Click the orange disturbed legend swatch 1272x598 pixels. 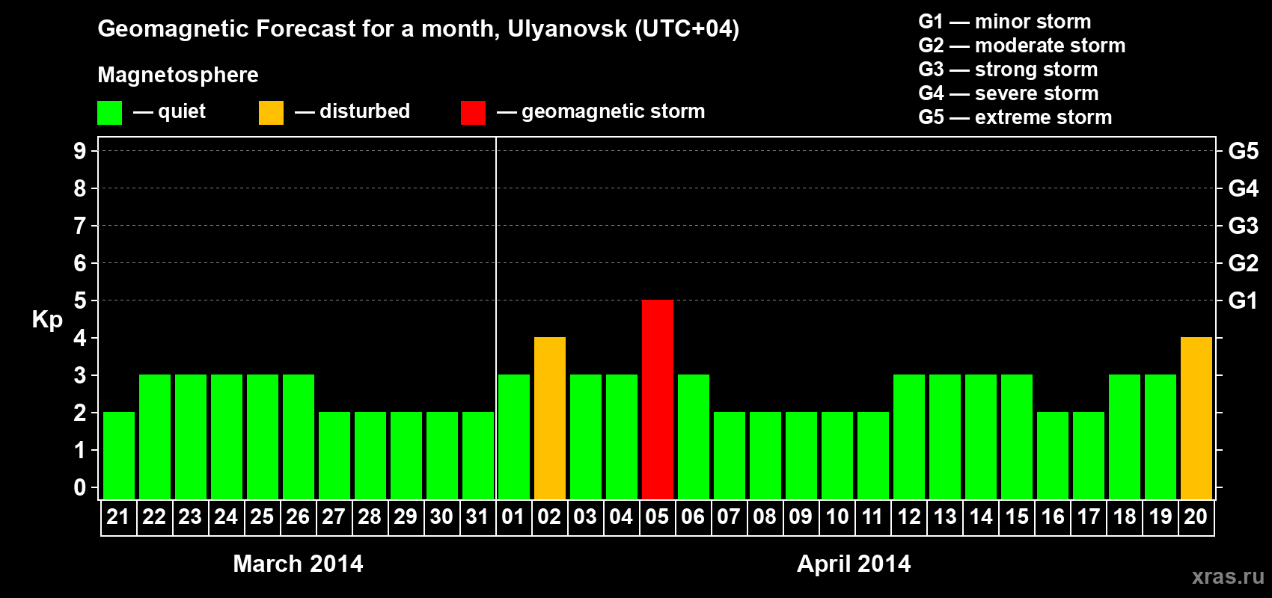[271, 113]
